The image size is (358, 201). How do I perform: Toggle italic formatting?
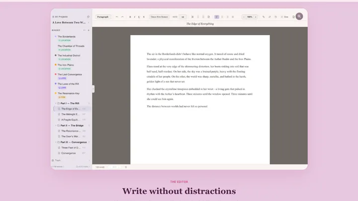click(x=134, y=17)
